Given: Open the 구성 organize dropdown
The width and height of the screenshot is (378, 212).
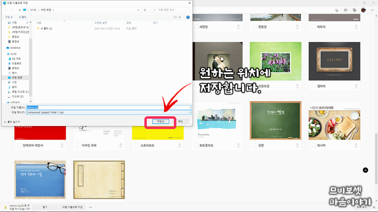Looking at the screenshot, I should click(x=9, y=17).
